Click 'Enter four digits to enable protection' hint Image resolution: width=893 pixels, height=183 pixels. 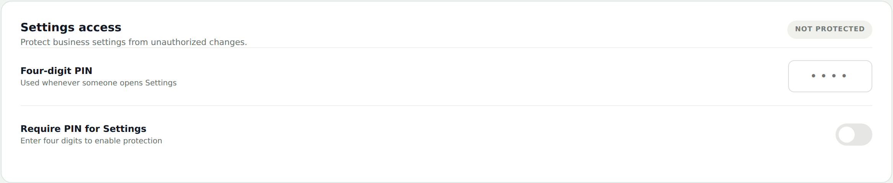[91, 141]
